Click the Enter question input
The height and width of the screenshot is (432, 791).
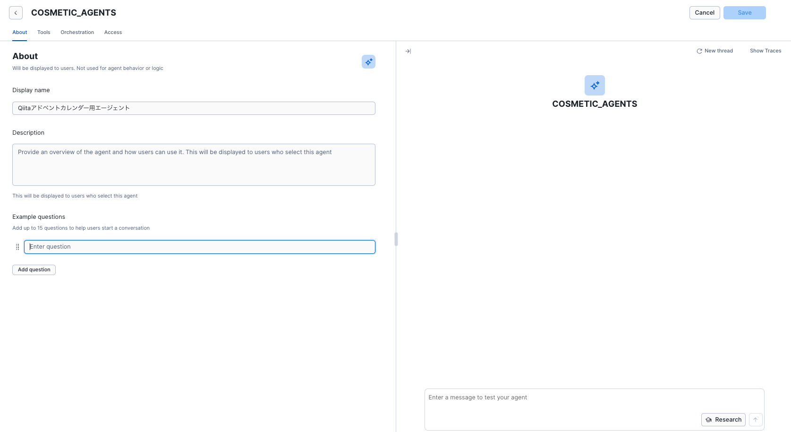pyautogui.click(x=200, y=247)
